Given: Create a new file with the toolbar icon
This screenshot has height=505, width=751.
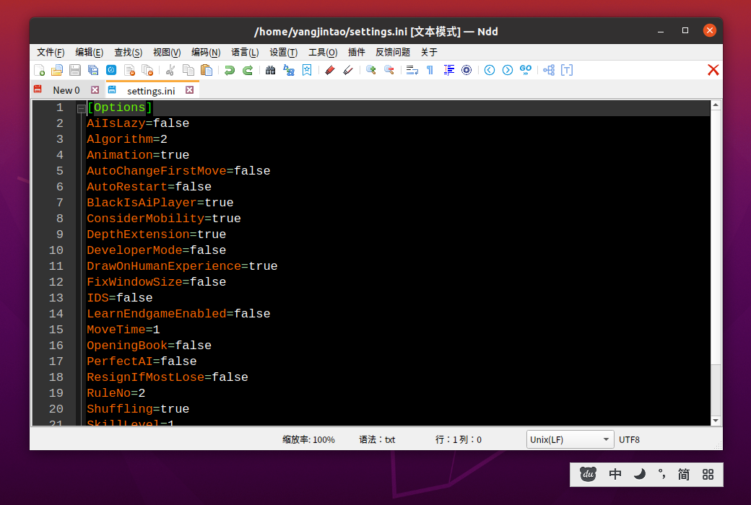Looking at the screenshot, I should 39,70.
